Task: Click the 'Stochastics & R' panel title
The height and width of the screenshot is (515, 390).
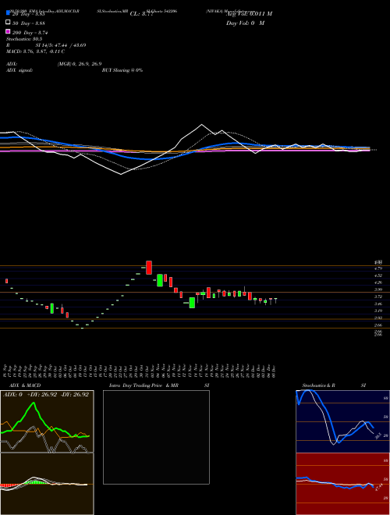Action: pos(318,385)
